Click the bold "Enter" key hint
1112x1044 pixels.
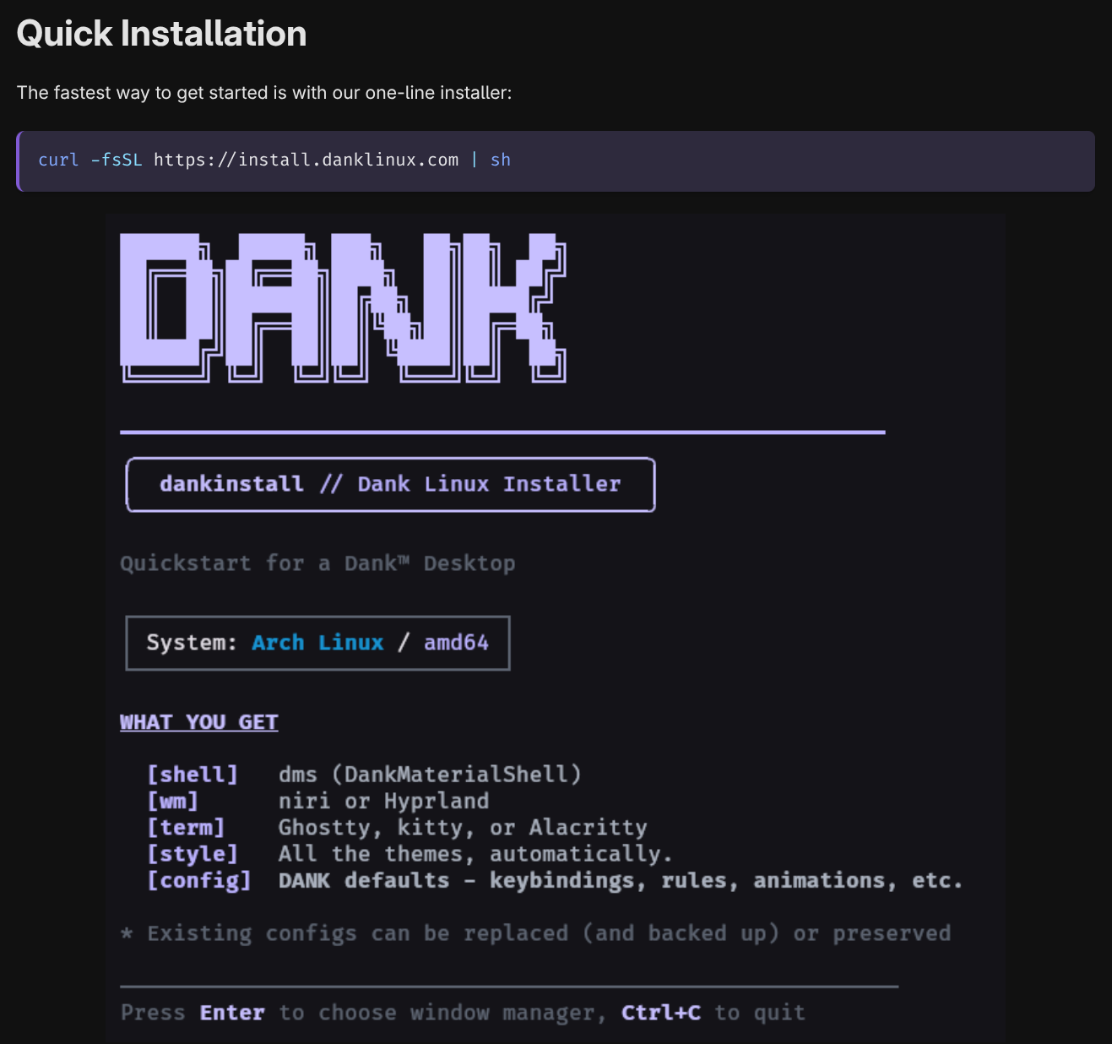(x=232, y=1013)
